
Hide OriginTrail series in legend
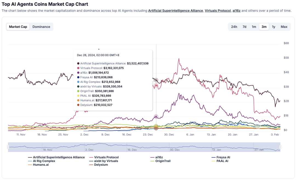coord(163,161)
